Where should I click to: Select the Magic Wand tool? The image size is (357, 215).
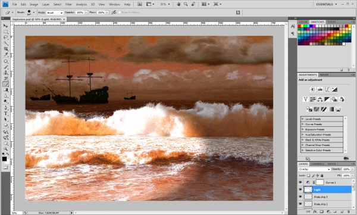tap(5, 43)
